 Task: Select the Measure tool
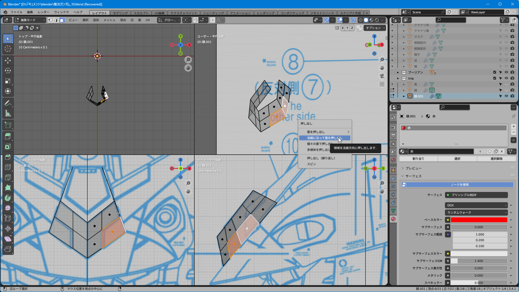[8, 114]
